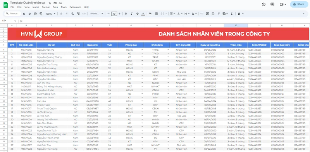This screenshot has width=310, height=152.
Task: Open the comments panel
Action: (272, 4)
